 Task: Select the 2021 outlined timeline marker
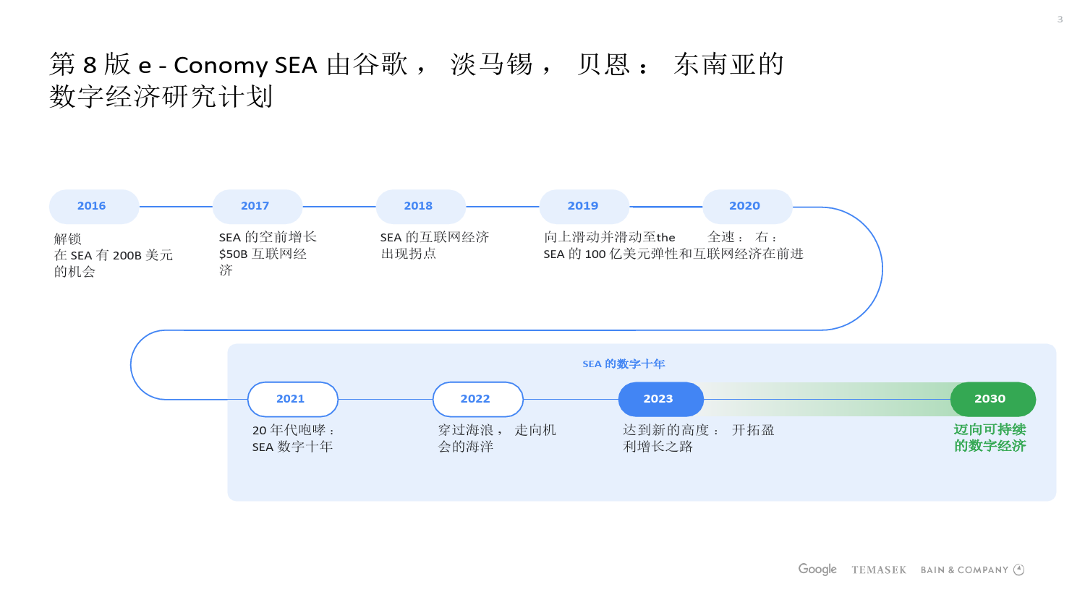click(x=293, y=399)
